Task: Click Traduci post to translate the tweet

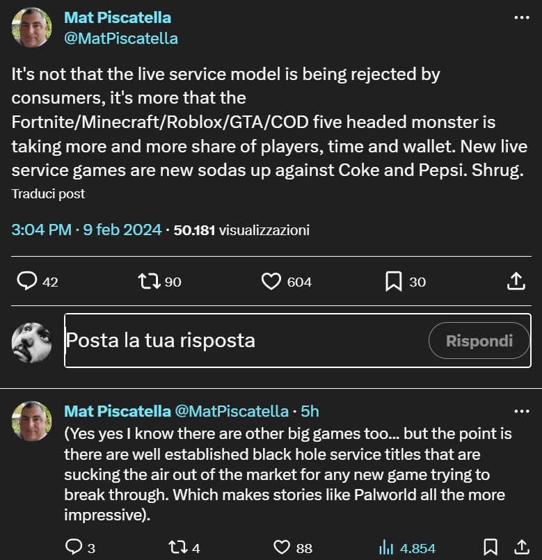Action: pos(48,194)
